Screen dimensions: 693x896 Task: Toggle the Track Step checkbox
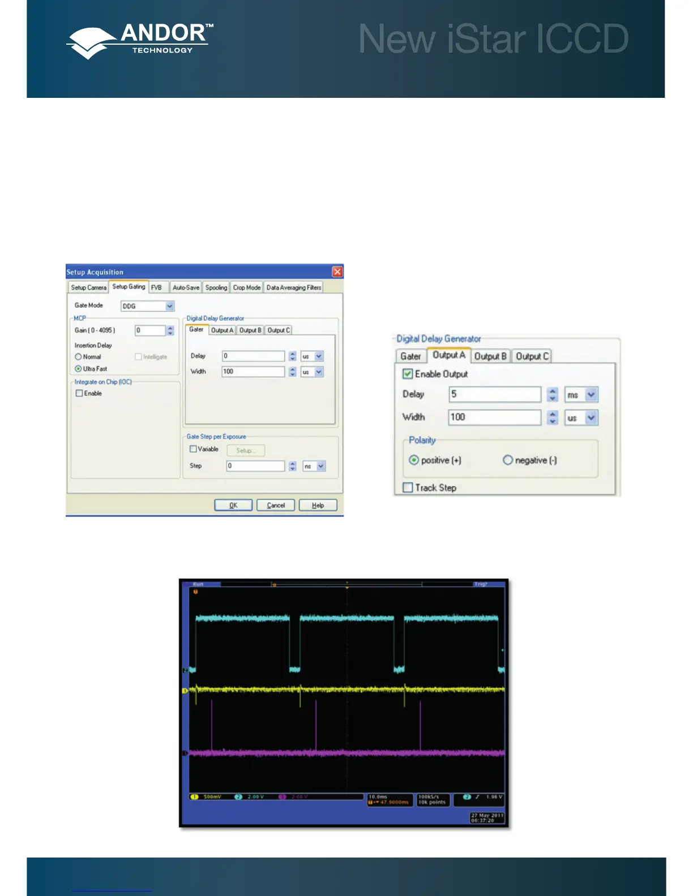408,488
